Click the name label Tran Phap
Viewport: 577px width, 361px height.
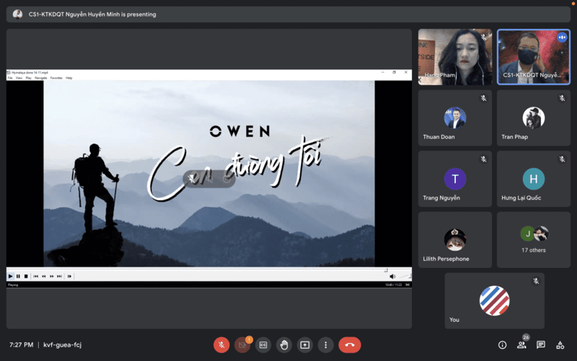pos(514,136)
